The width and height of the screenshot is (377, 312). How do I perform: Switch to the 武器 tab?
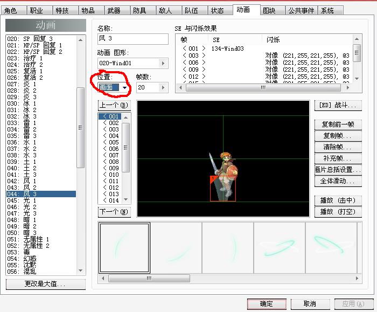116,11
